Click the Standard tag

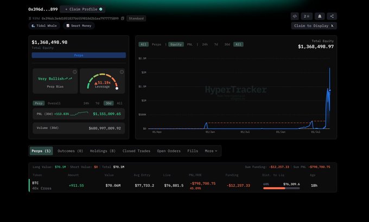136,18
